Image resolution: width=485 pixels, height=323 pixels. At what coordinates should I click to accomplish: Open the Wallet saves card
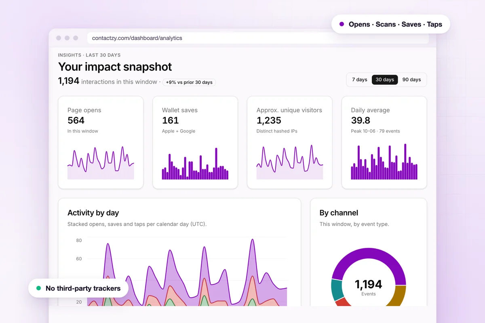pos(195,143)
